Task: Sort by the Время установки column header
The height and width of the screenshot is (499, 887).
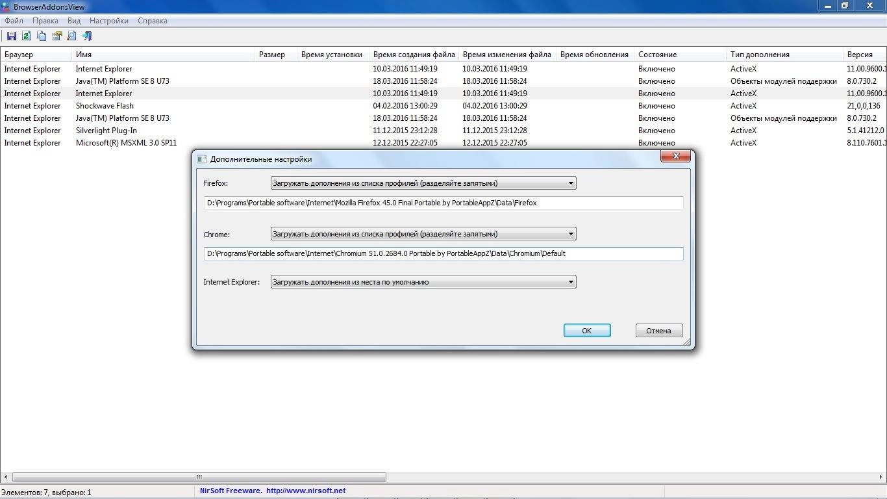Action: pos(333,55)
